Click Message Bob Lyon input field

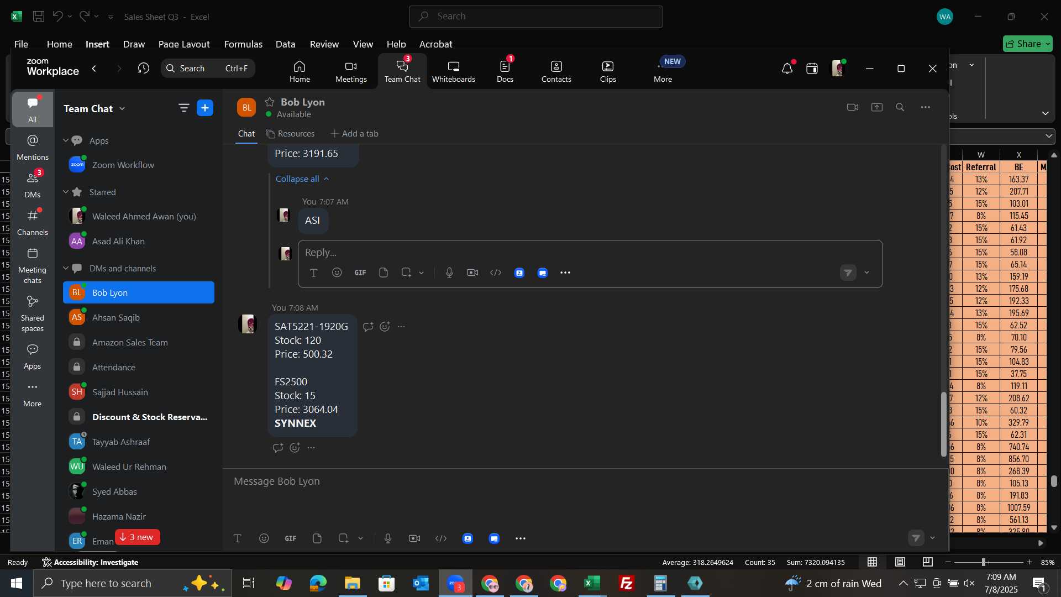point(585,481)
